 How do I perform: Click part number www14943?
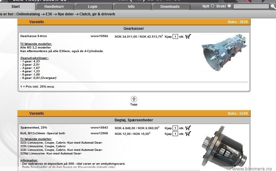point(99,128)
